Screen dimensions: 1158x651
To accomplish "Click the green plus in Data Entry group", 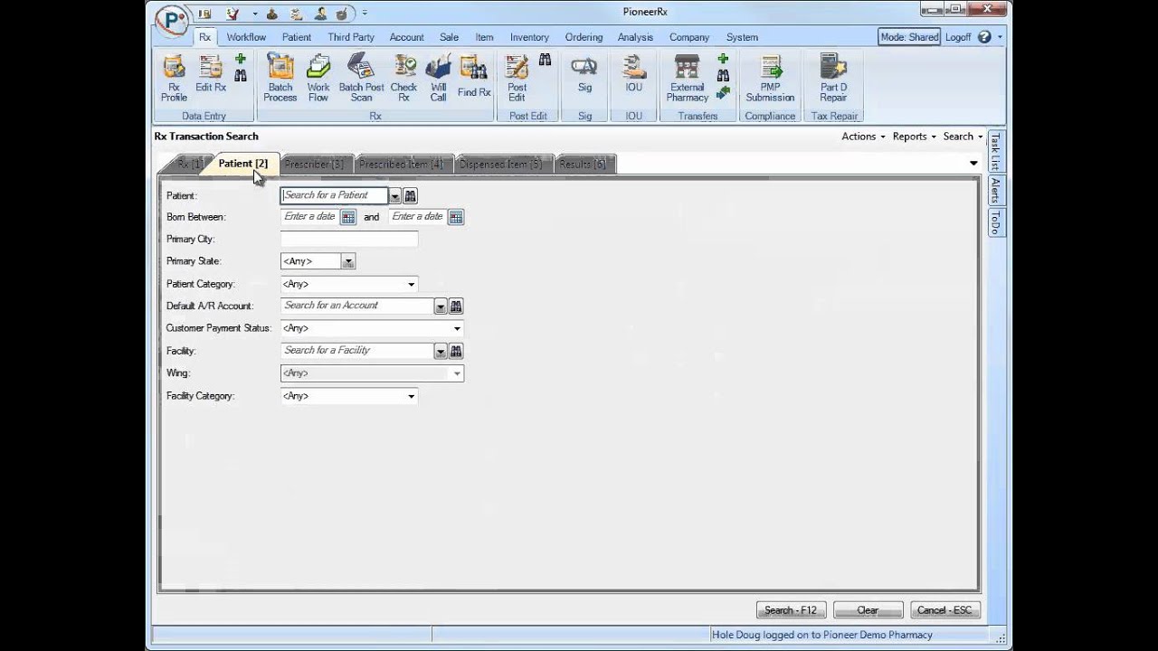I will (x=241, y=59).
